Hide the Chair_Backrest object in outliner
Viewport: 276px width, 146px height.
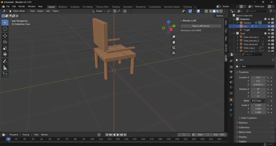[269, 44]
